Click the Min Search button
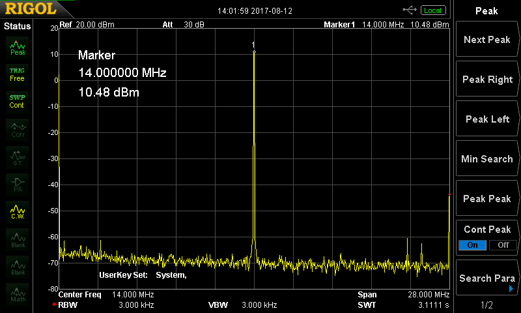 [486, 158]
